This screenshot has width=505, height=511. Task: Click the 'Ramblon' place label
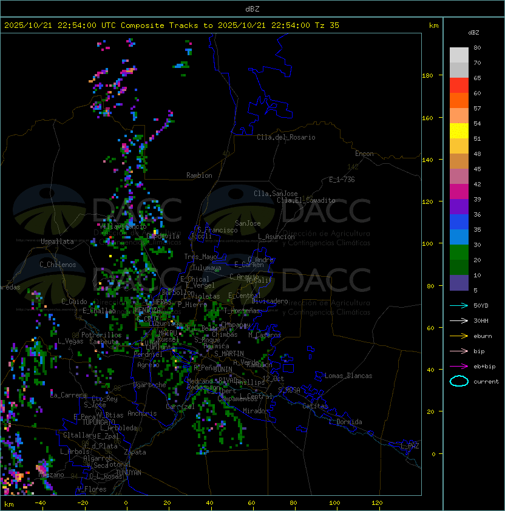199,175
